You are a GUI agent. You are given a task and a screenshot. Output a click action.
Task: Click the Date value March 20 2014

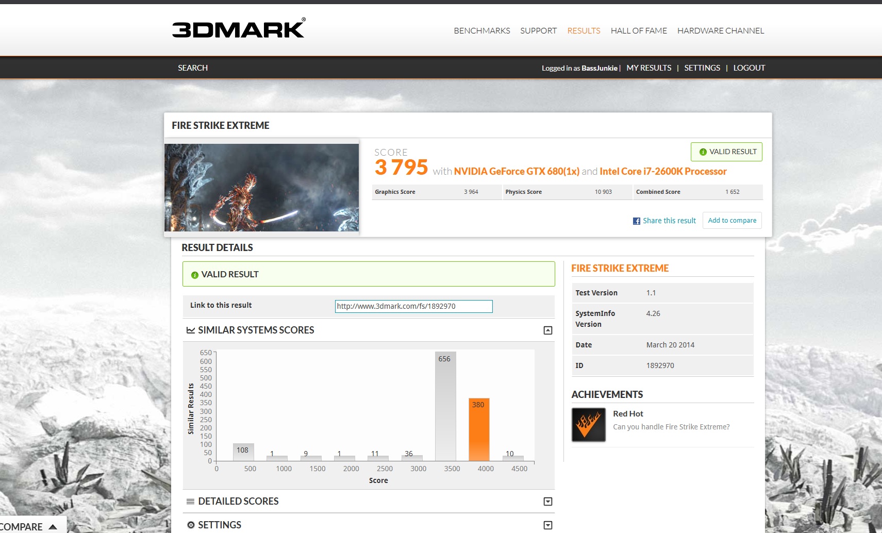[x=670, y=345]
